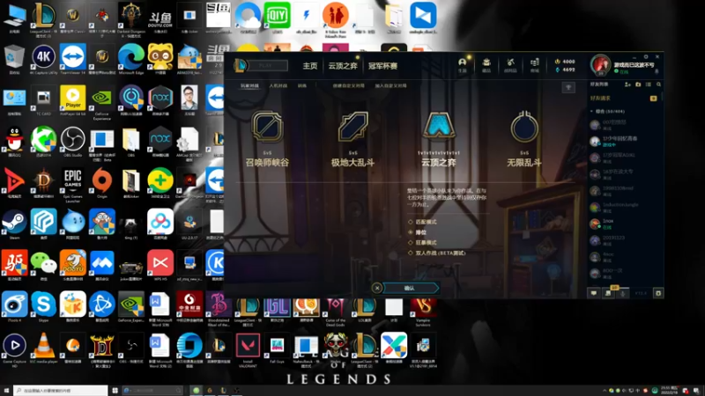The image size is (705, 396).
Task: Switch to the 训练 sub-tab
Action: pos(302,85)
